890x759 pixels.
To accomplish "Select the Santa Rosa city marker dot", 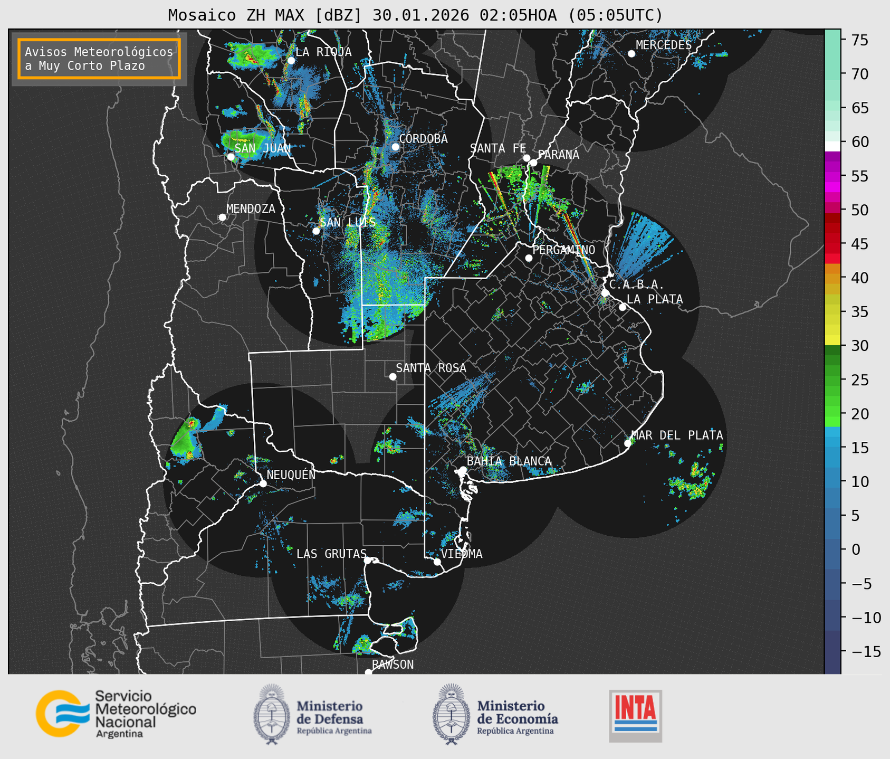I will tap(393, 376).
